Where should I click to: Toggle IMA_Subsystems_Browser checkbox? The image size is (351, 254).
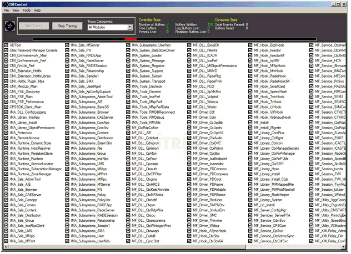(x=68, y=112)
